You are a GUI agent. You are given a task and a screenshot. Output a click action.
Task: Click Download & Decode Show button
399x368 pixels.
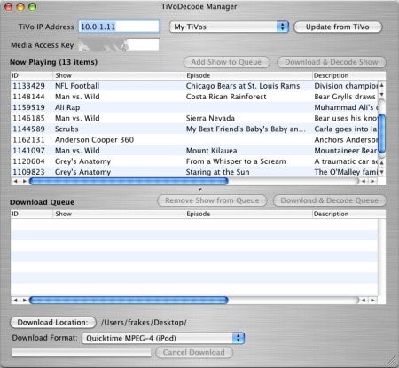click(332, 62)
